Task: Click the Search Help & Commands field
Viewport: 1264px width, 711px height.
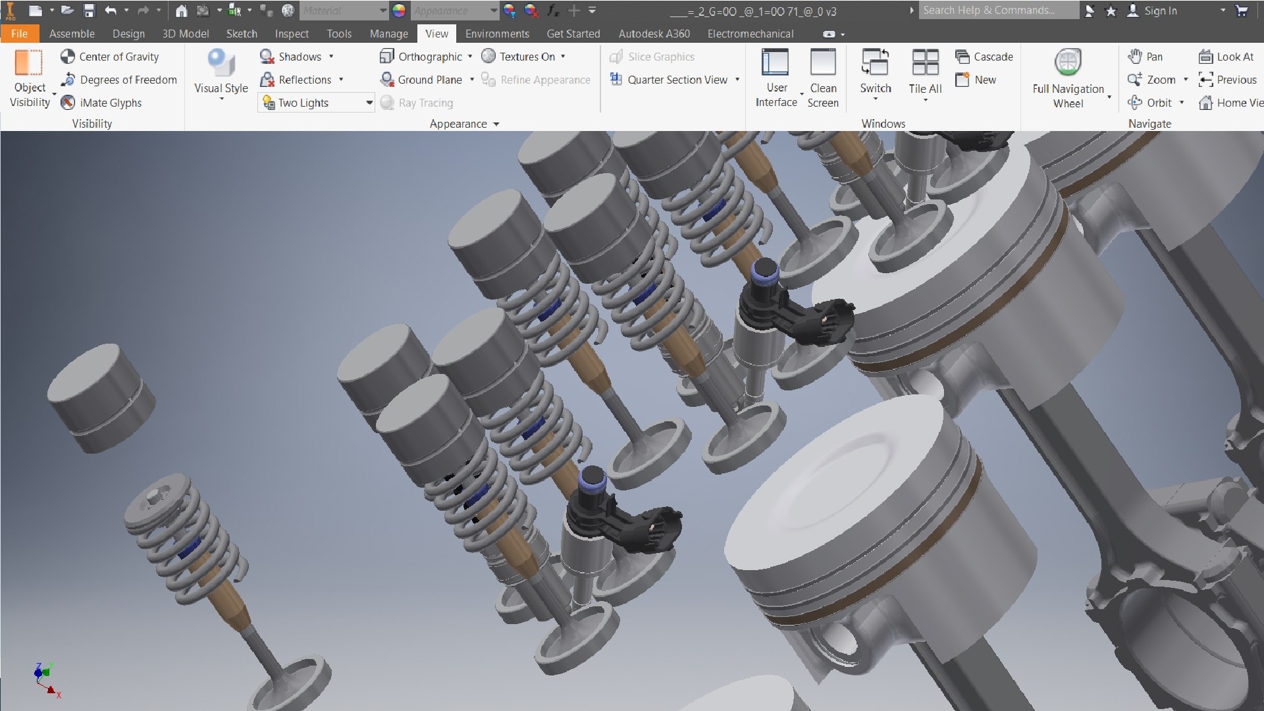Action: click(999, 10)
